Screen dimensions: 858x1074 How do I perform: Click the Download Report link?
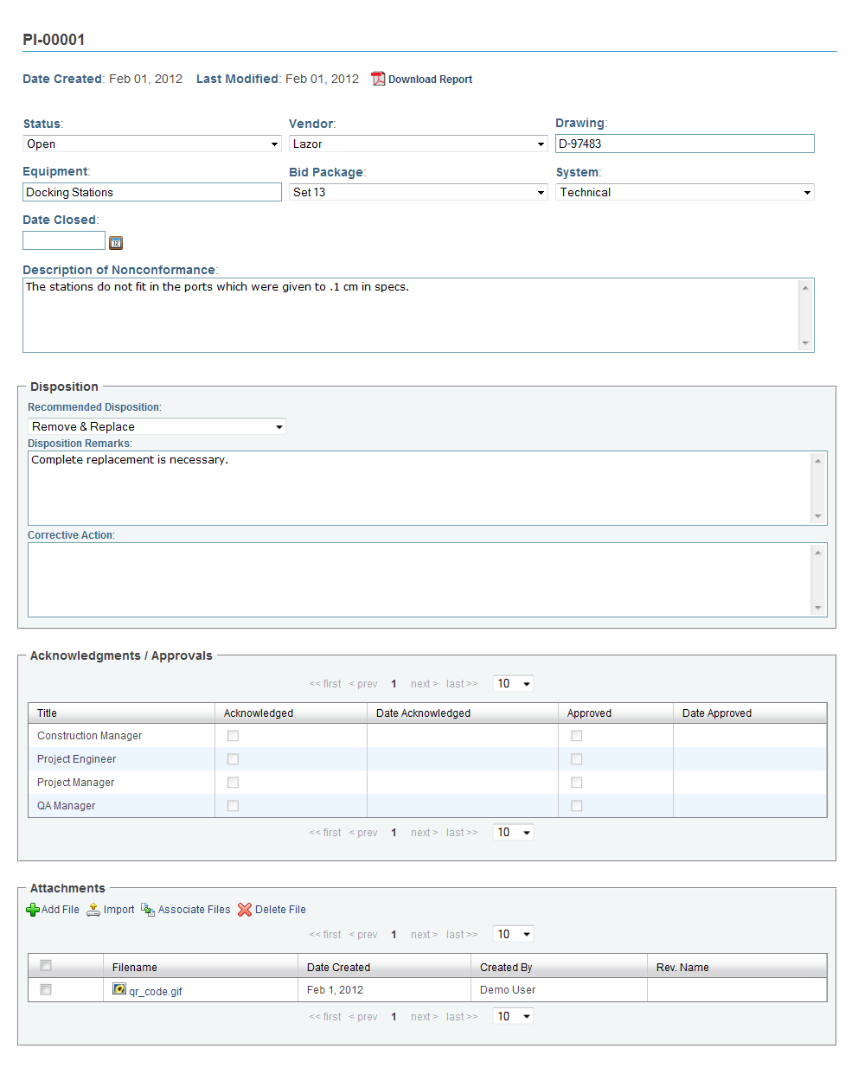click(430, 80)
